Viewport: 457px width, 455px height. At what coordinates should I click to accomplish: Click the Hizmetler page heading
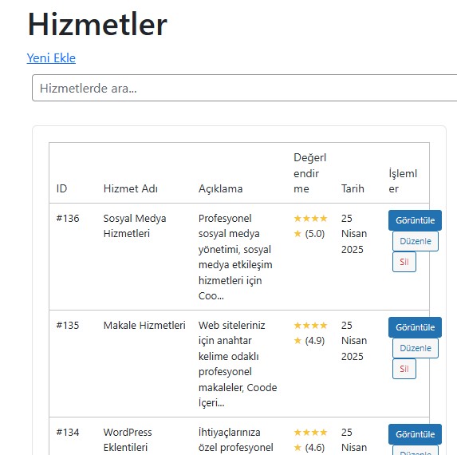pos(97,24)
